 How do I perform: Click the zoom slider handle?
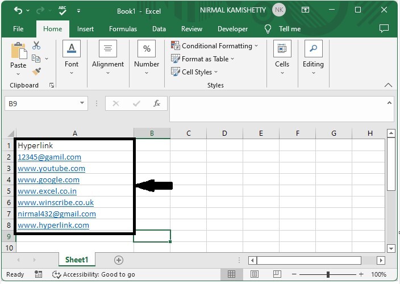point(328,274)
